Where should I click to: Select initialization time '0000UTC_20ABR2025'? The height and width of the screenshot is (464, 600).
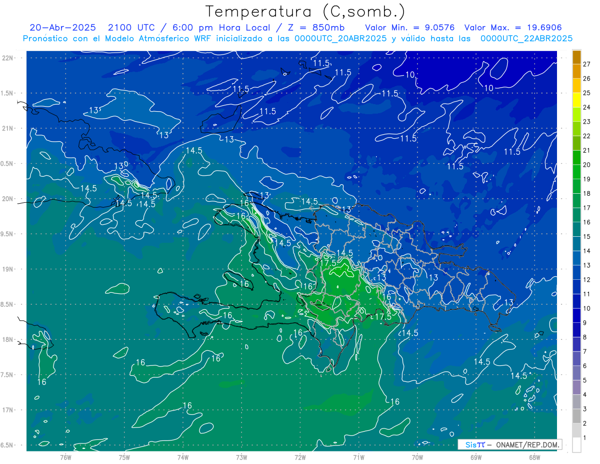click(340, 39)
